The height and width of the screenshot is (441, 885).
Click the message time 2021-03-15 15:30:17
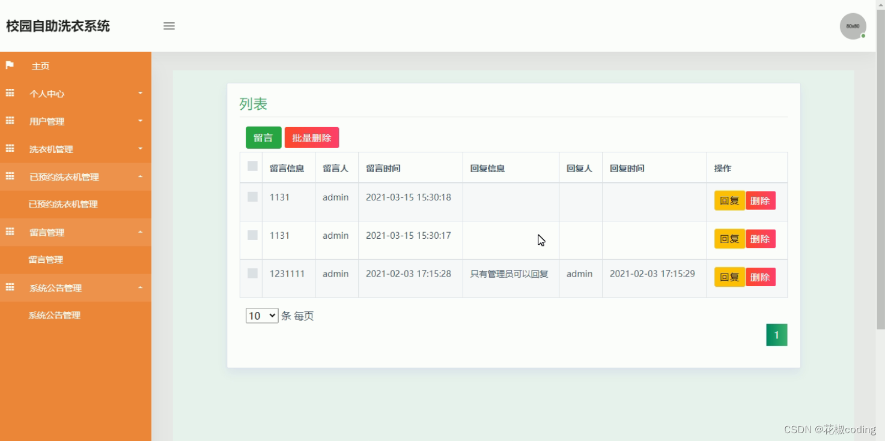(409, 235)
